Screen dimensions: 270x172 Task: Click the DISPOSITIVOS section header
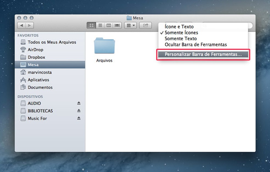(x=30, y=97)
